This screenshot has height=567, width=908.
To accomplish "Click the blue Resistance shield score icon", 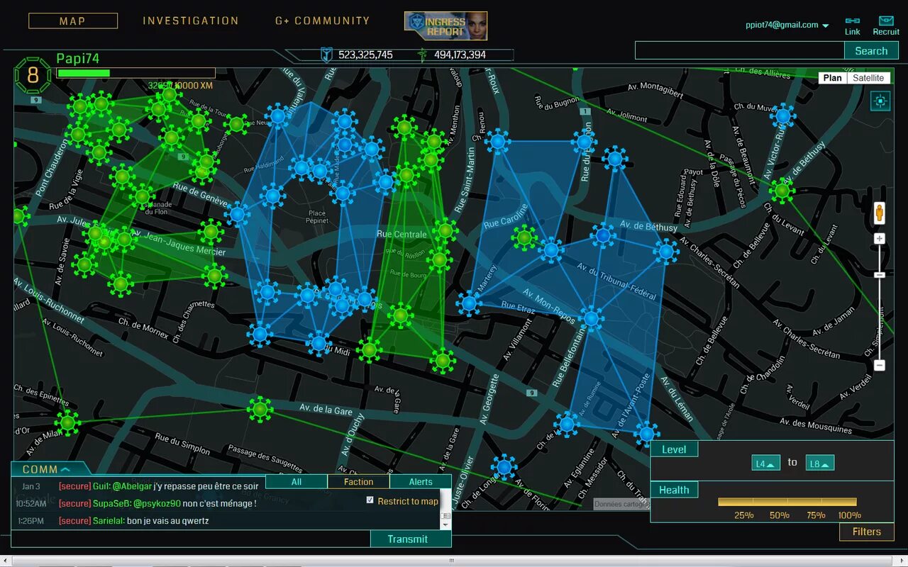I will click(326, 55).
